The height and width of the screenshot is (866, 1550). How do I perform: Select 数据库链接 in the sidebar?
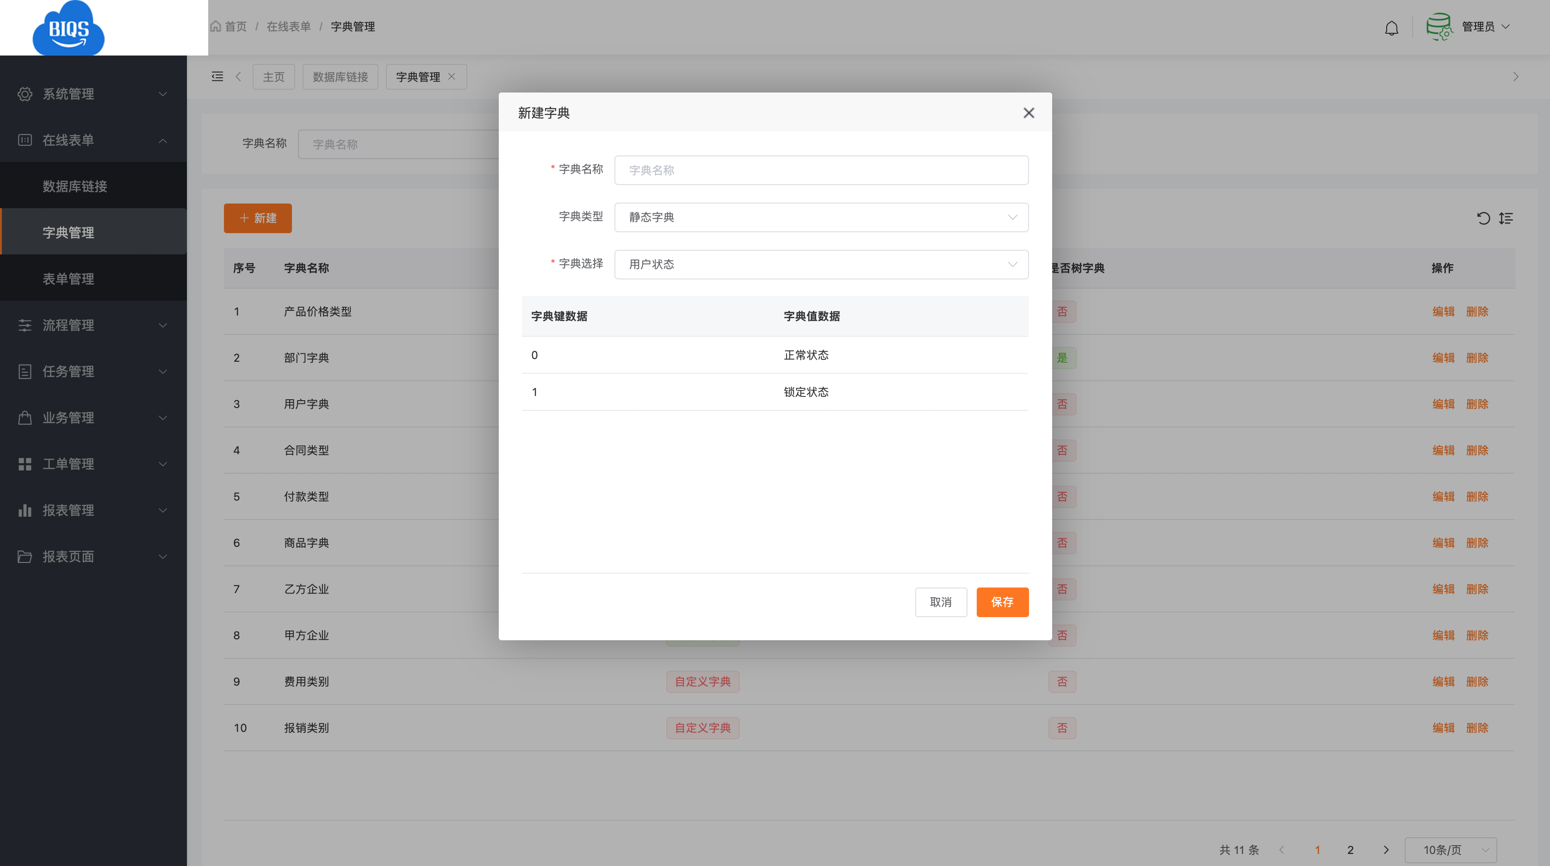click(x=74, y=186)
